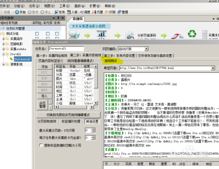Switch to 第三步: 发布内容设置 tab
Viewport: 219px width, 169px height.
coord(119,56)
